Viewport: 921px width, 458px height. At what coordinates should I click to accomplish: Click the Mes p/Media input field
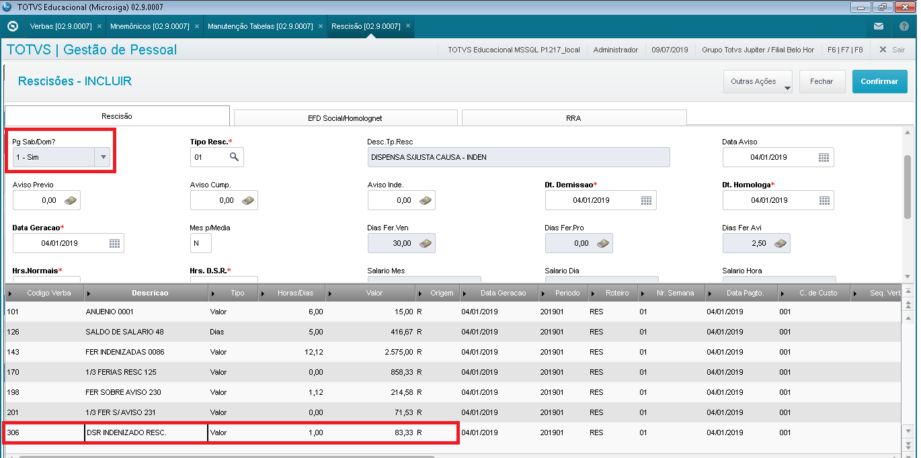tap(200, 243)
